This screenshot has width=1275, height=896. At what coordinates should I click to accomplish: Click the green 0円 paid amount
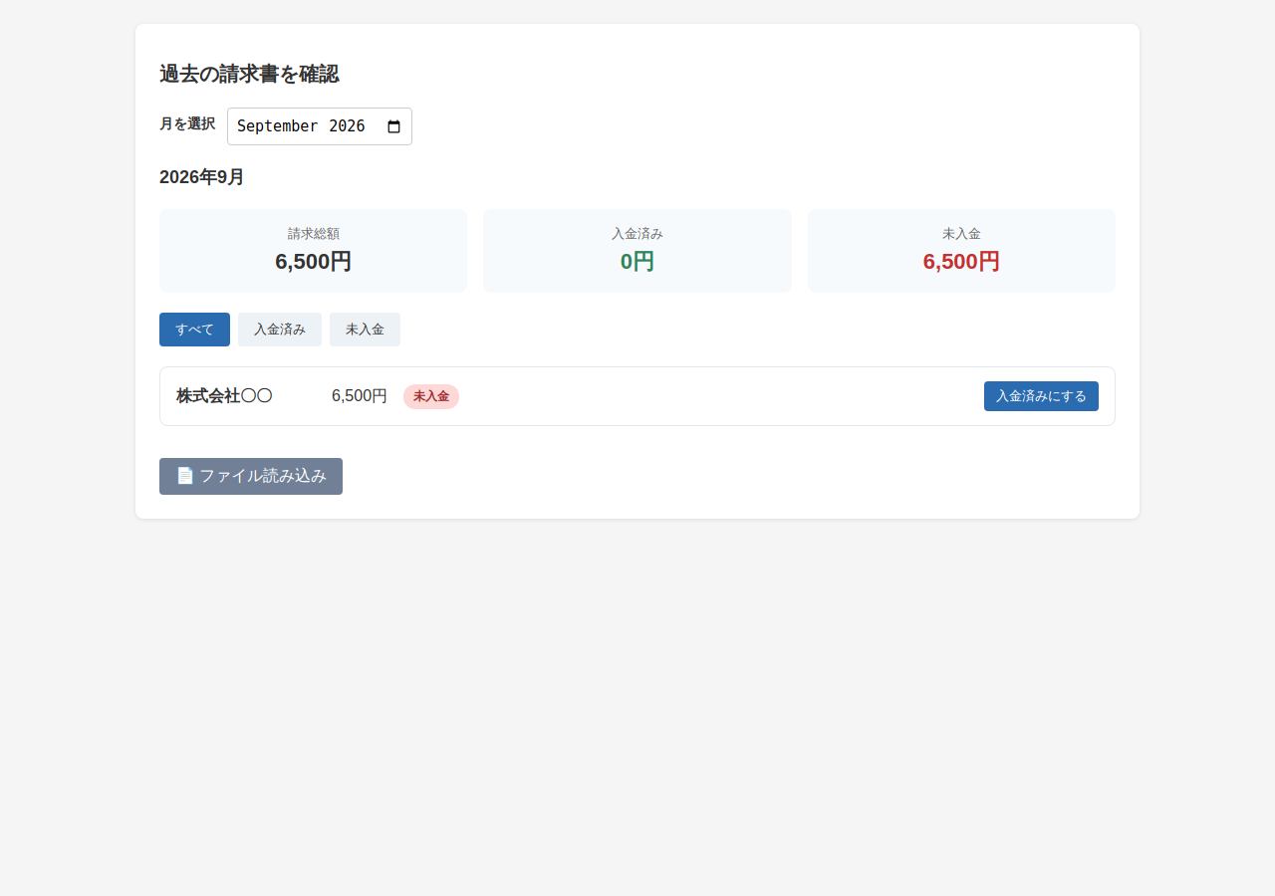pos(637,262)
